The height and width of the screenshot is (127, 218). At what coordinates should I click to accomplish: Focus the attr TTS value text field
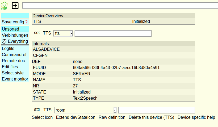point(157,110)
